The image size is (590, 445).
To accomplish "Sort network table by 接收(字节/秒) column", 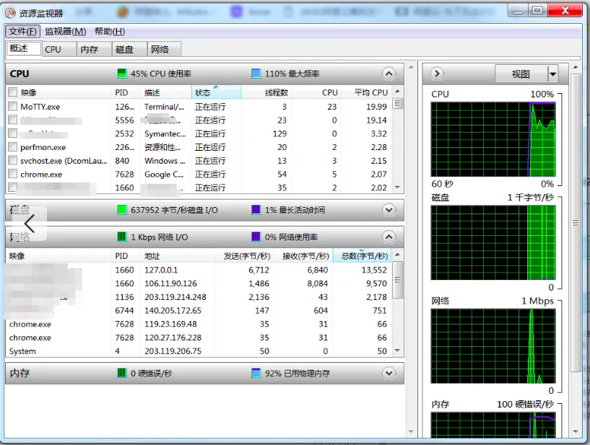I will (303, 256).
